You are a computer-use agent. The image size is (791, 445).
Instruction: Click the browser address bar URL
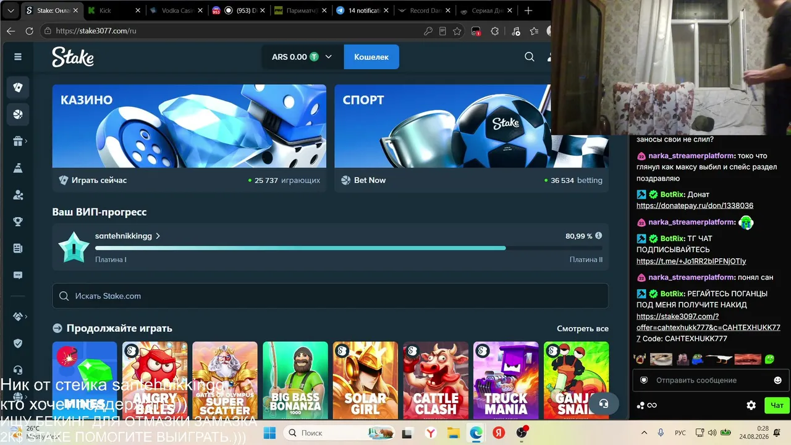pyautogui.click(x=96, y=31)
